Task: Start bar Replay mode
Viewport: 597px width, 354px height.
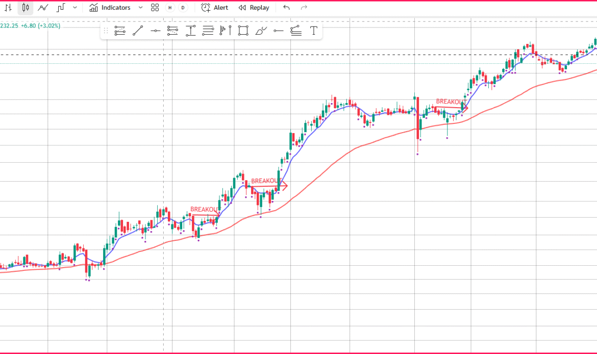Action: pyautogui.click(x=254, y=8)
